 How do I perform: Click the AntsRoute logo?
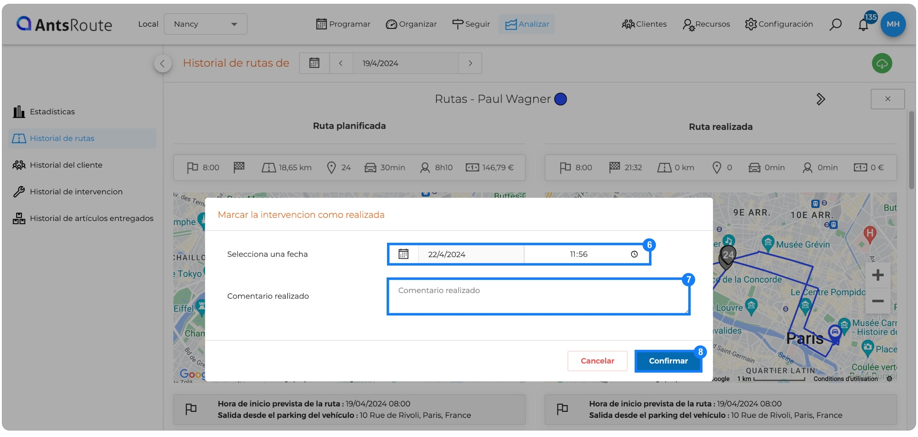64,24
